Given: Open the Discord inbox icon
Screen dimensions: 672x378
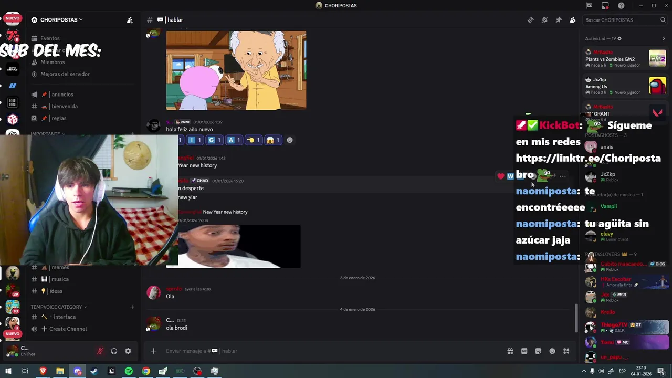Looking at the screenshot, I should pyautogui.click(x=605, y=6).
